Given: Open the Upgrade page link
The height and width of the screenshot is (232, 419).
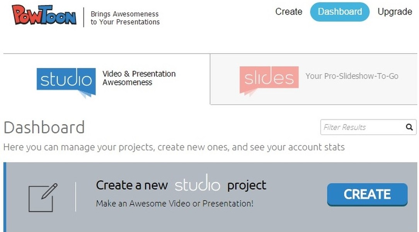Looking at the screenshot, I should (x=395, y=12).
